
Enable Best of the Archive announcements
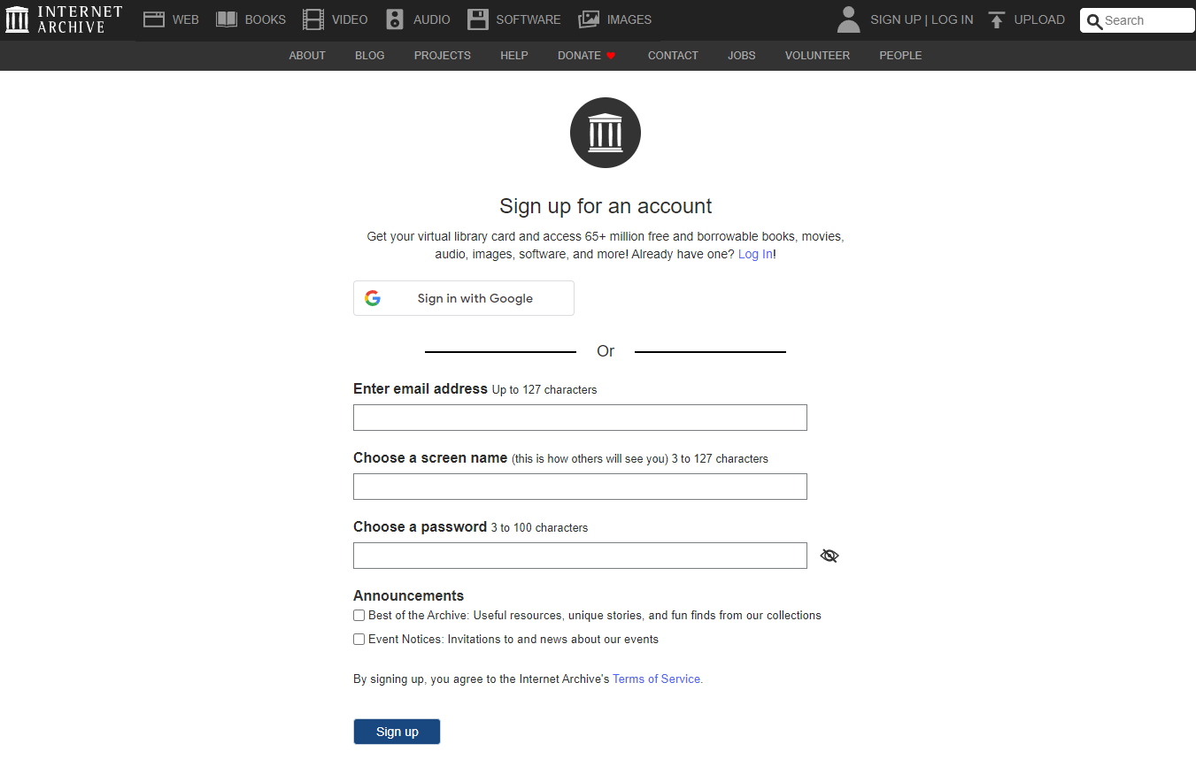point(359,615)
